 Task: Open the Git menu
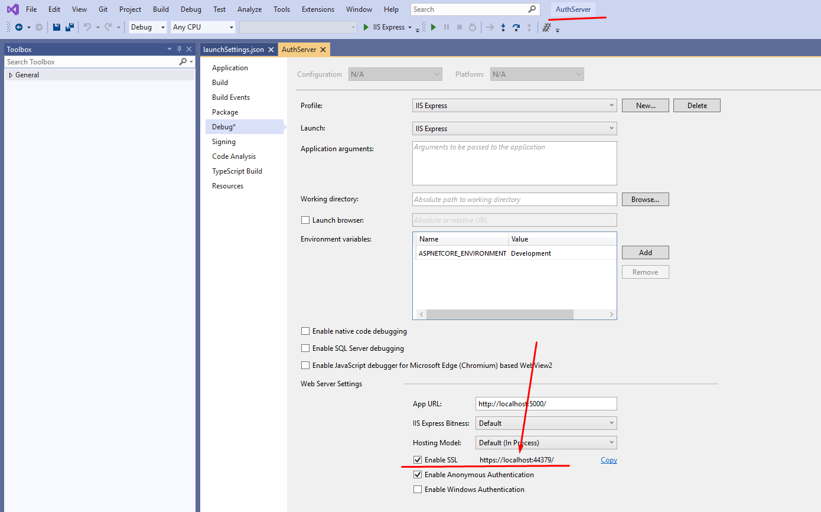[103, 9]
